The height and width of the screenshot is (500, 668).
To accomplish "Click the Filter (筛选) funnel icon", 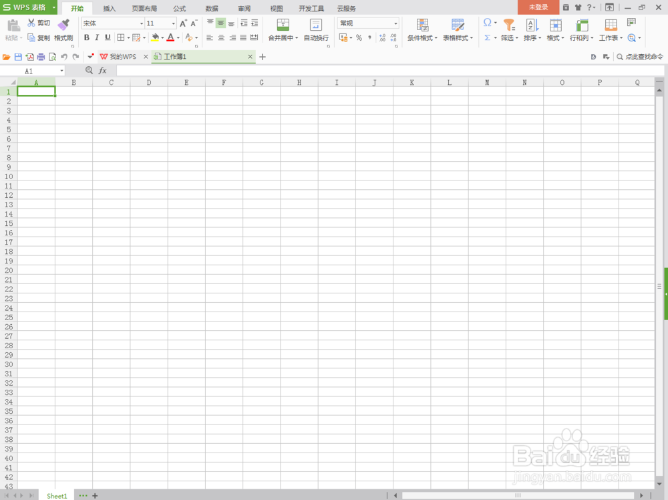I will (509, 25).
